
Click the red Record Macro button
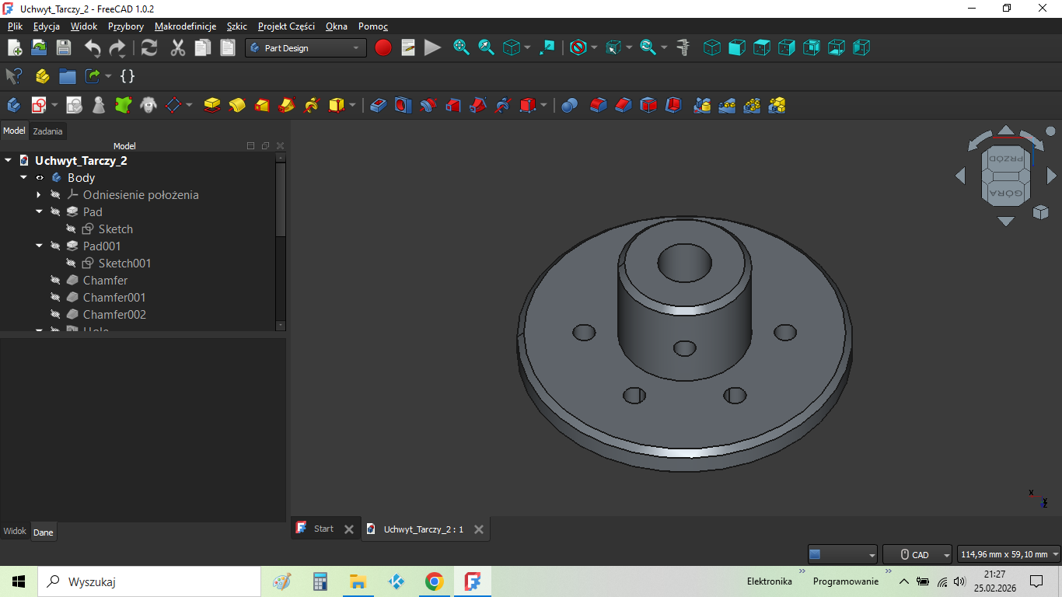383,48
